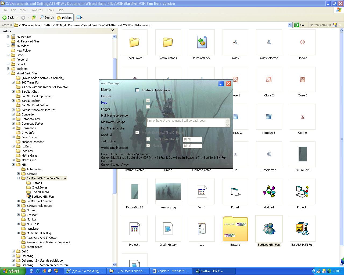Click the Help link in Auto Message
Screen dimensions: 344x275
click(x=104, y=103)
